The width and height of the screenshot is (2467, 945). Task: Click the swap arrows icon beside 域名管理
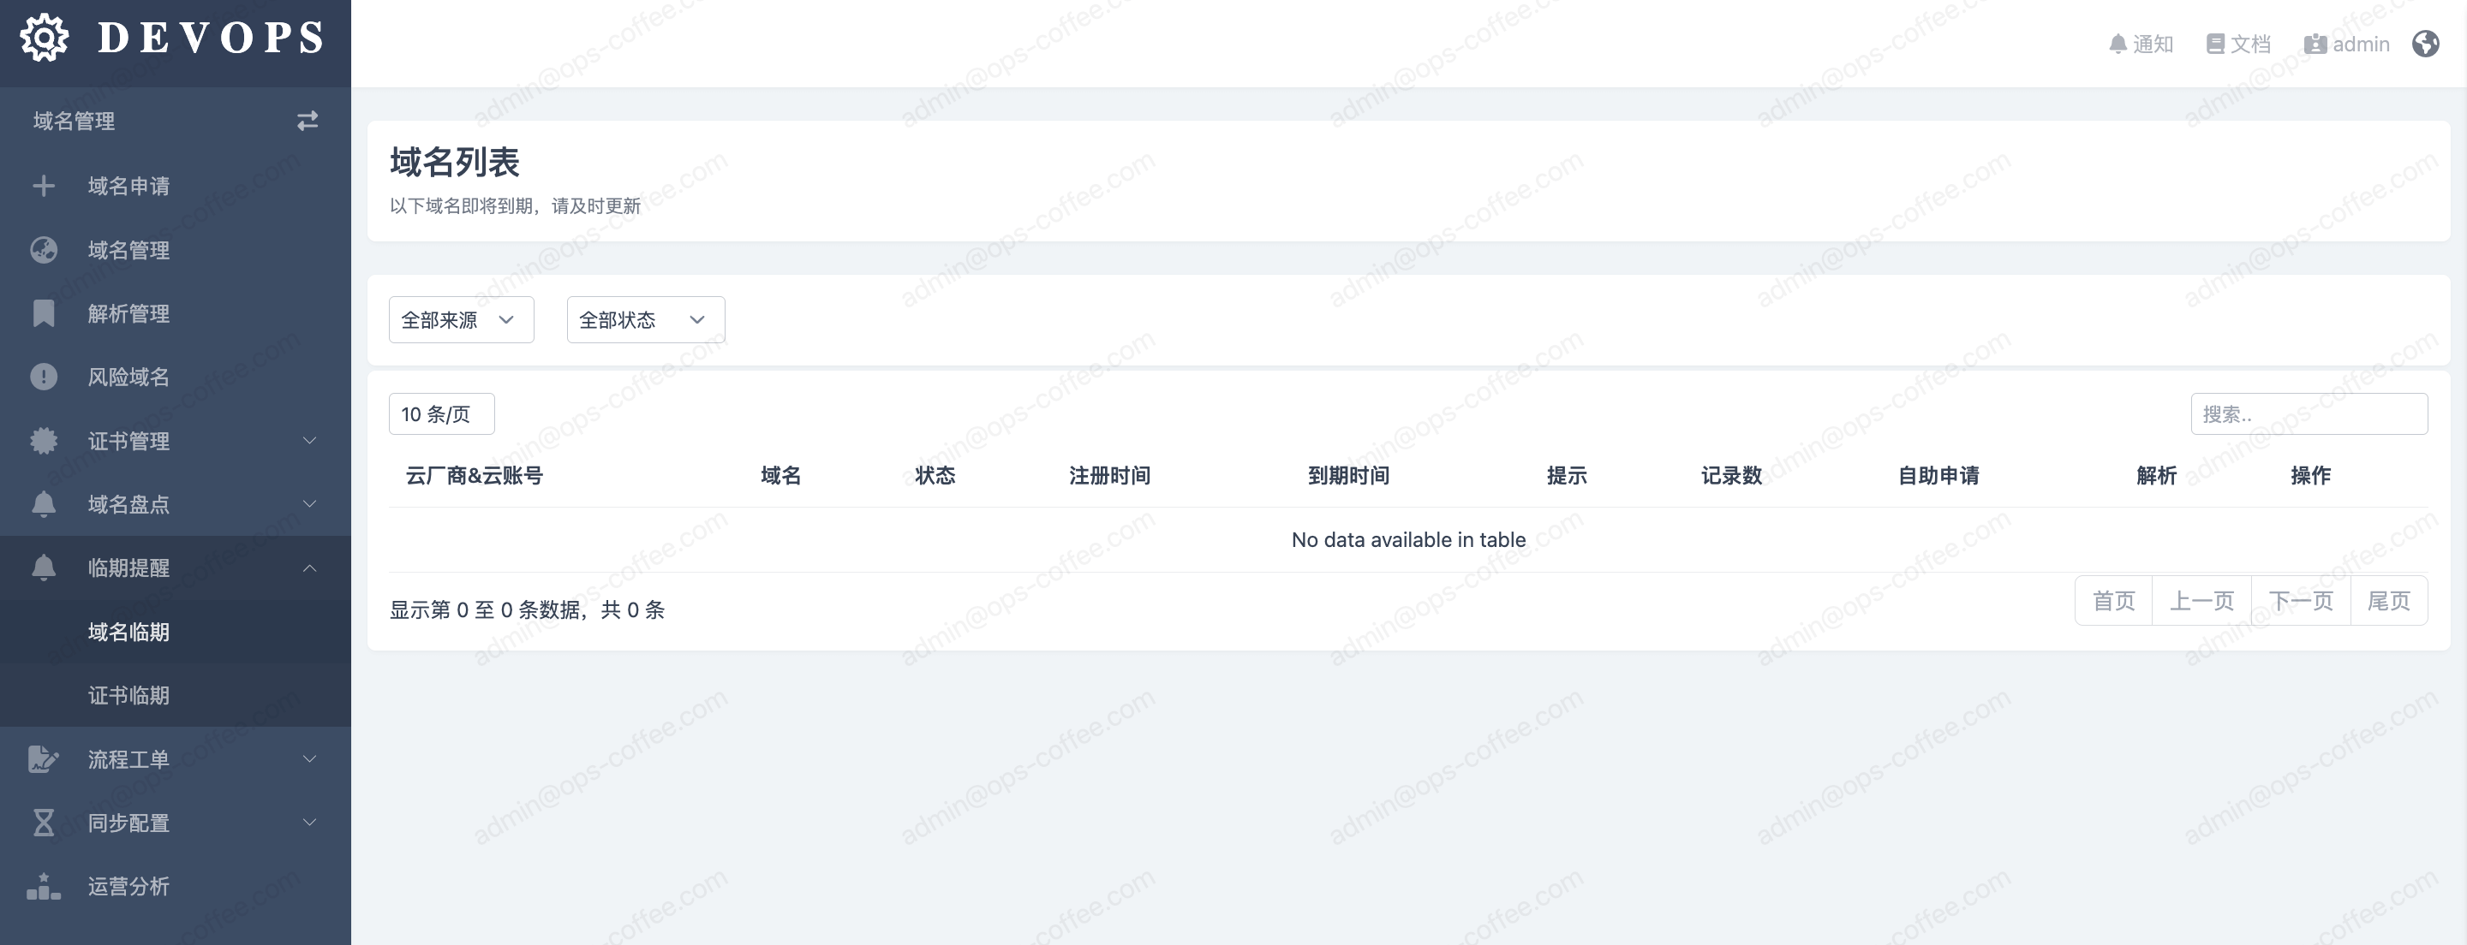(x=307, y=121)
